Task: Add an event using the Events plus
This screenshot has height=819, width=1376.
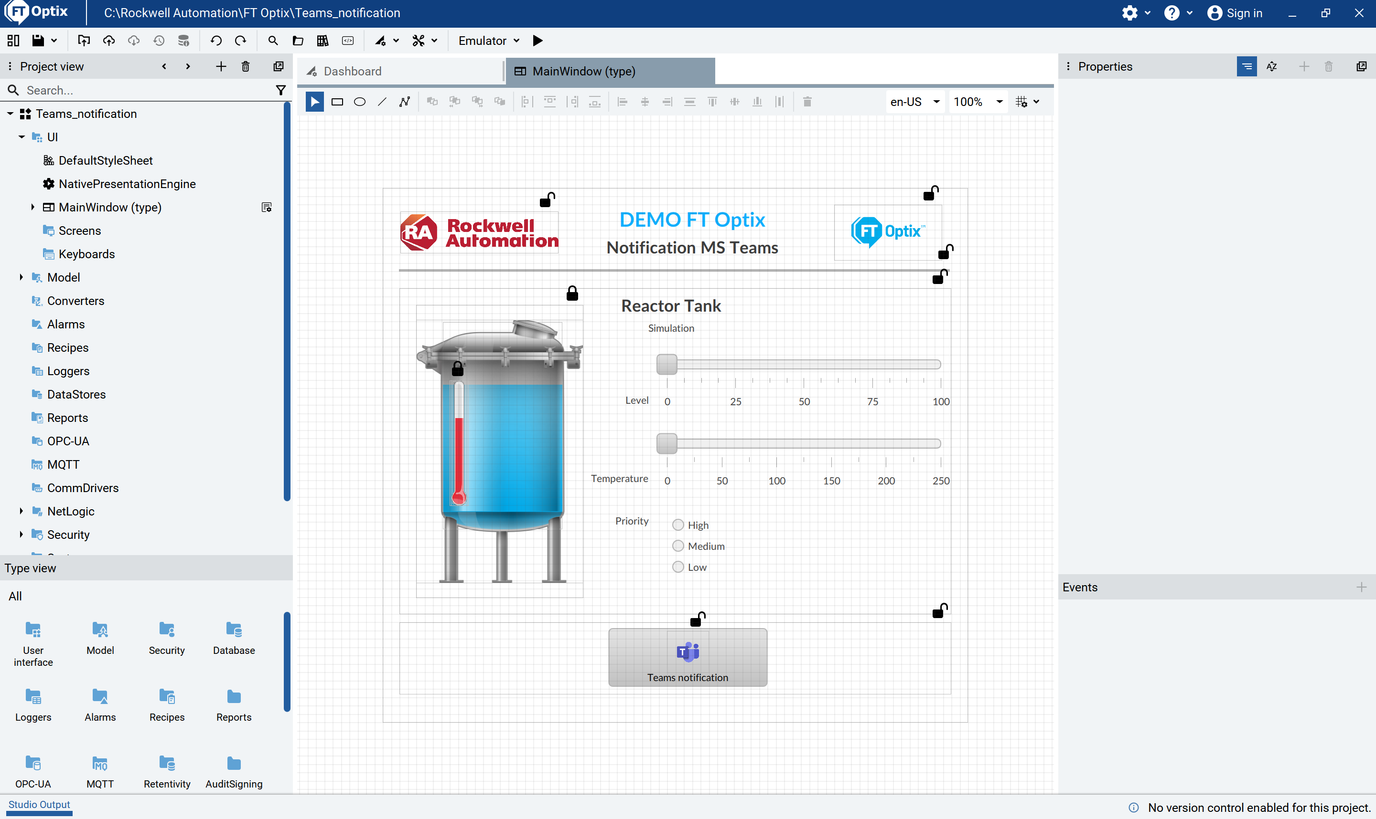Action: [x=1361, y=587]
